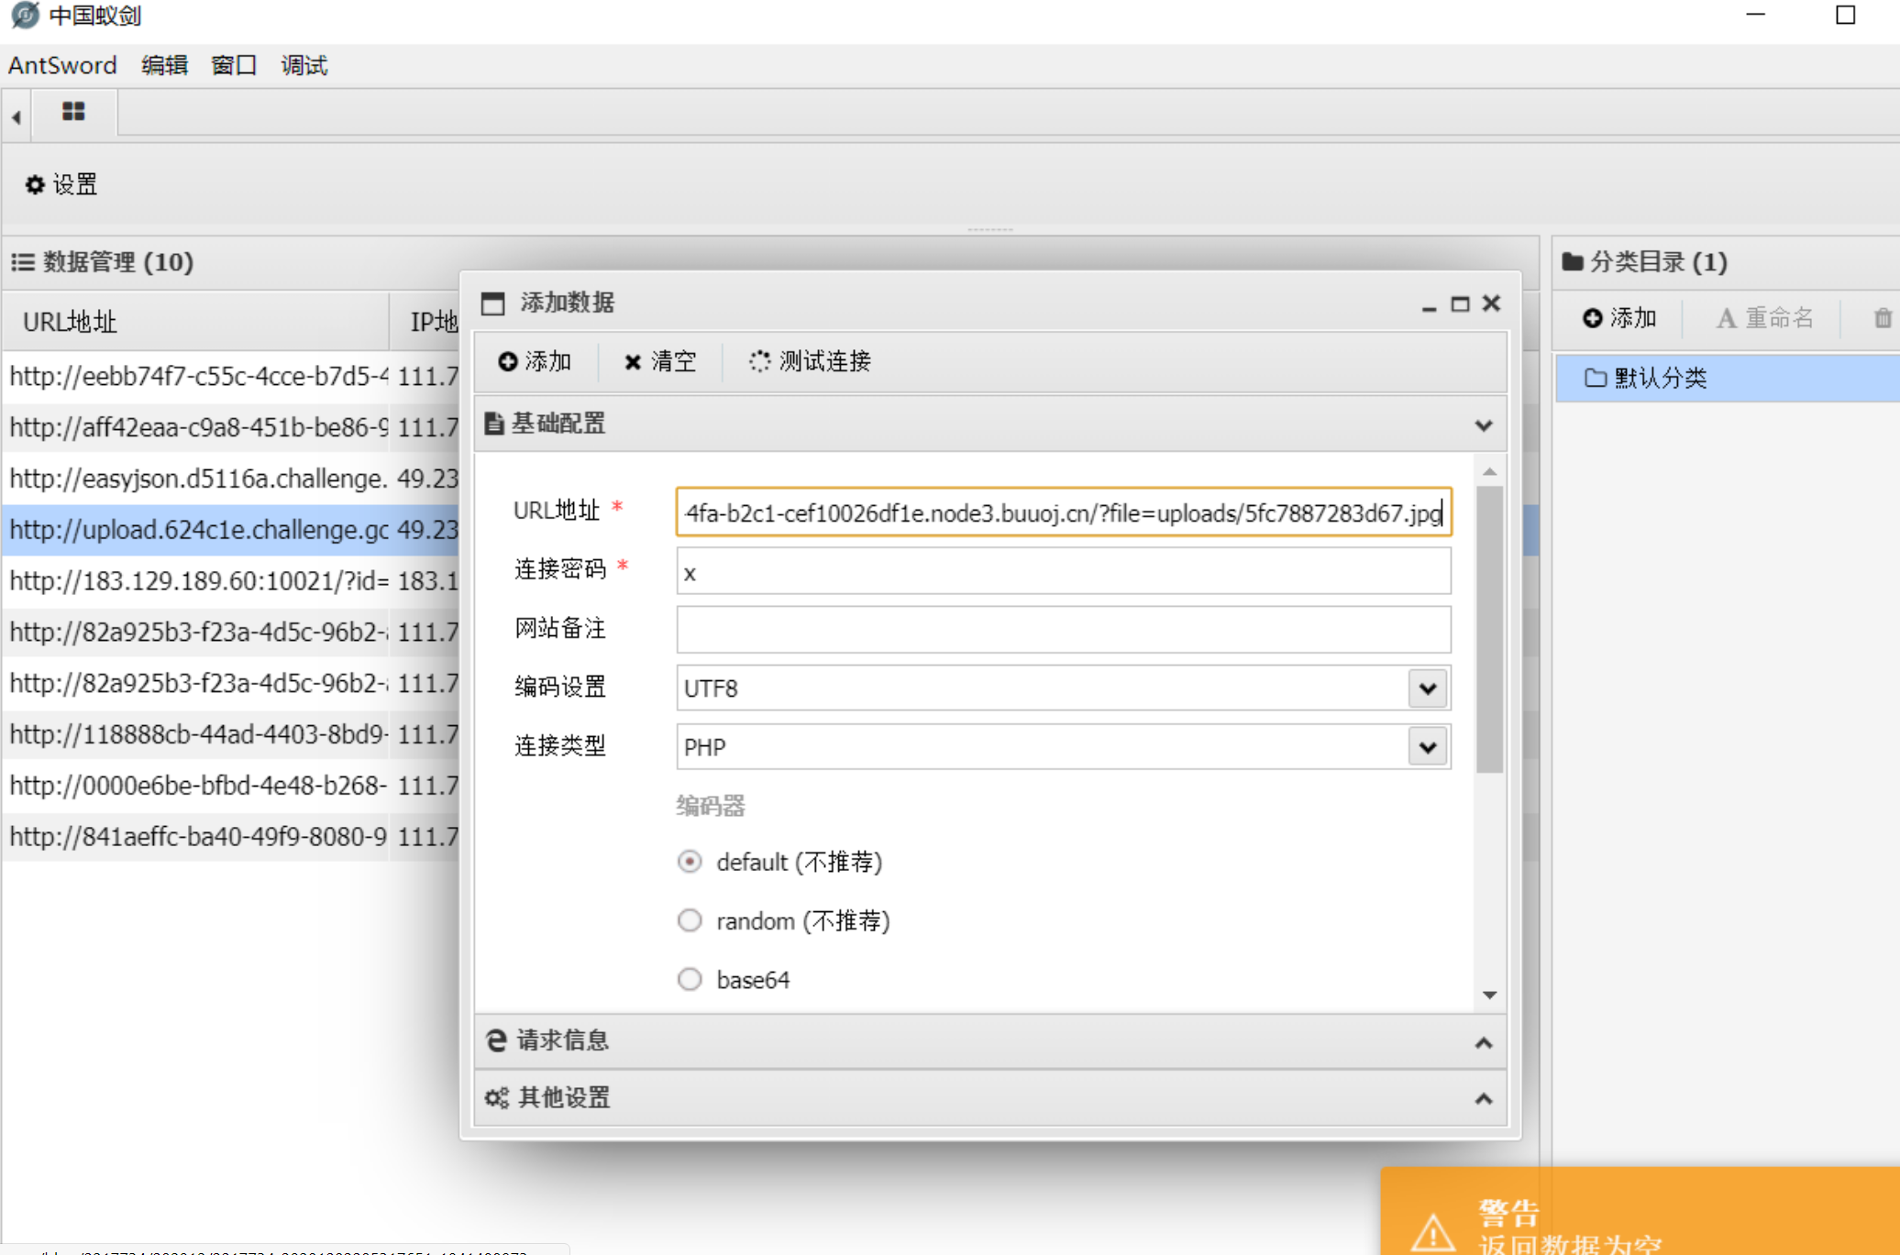Open the 编辑 menu
Image resolution: width=1900 pixels, height=1255 pixels.
[163, 64]
